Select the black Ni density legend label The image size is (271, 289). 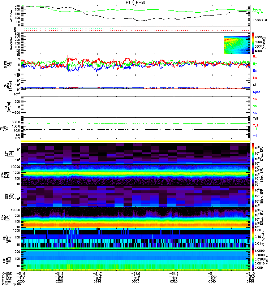(x=255, y=85)
